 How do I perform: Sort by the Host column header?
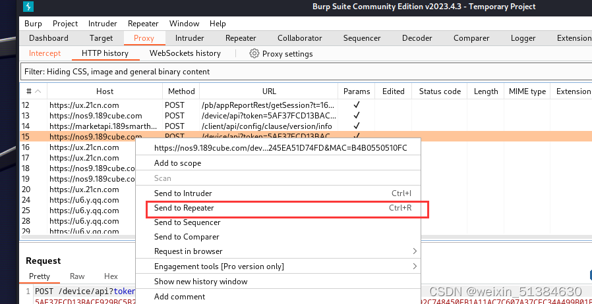tap(105, 91)
